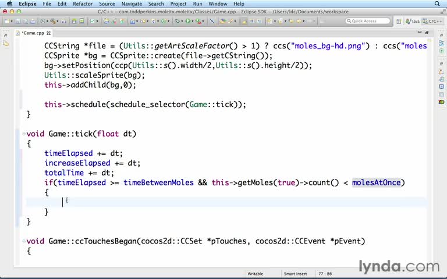Screen dimensions: 447x279
Task: Open the External Tools dropdown arrow
Action: [203, 22]
